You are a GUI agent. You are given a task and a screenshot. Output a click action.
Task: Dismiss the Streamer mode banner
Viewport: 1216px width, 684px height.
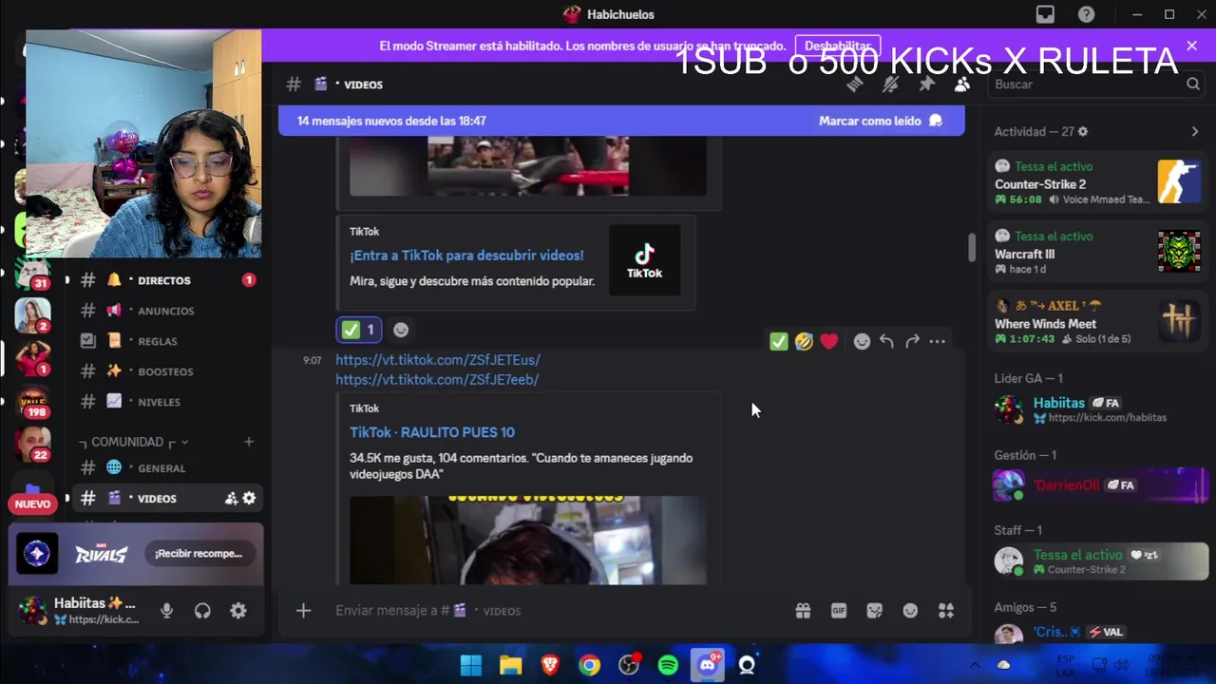(x=1191, y=46)
